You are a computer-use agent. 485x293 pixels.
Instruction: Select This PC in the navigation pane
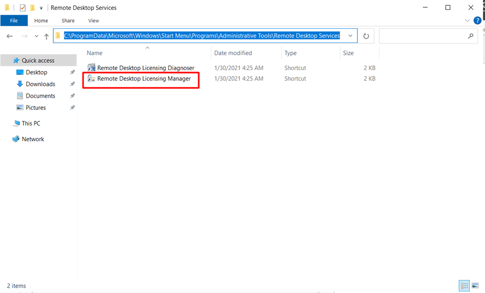pos(31,123)
